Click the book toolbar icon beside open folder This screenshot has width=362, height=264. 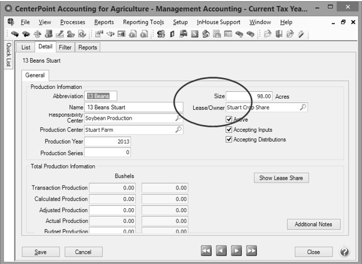279,34
